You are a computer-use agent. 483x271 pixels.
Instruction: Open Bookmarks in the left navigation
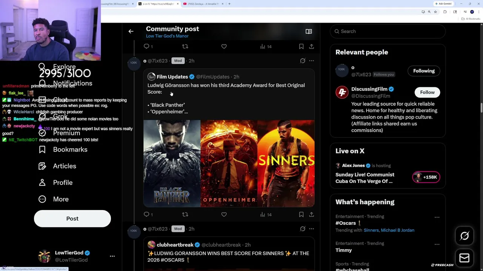point(63,149)
